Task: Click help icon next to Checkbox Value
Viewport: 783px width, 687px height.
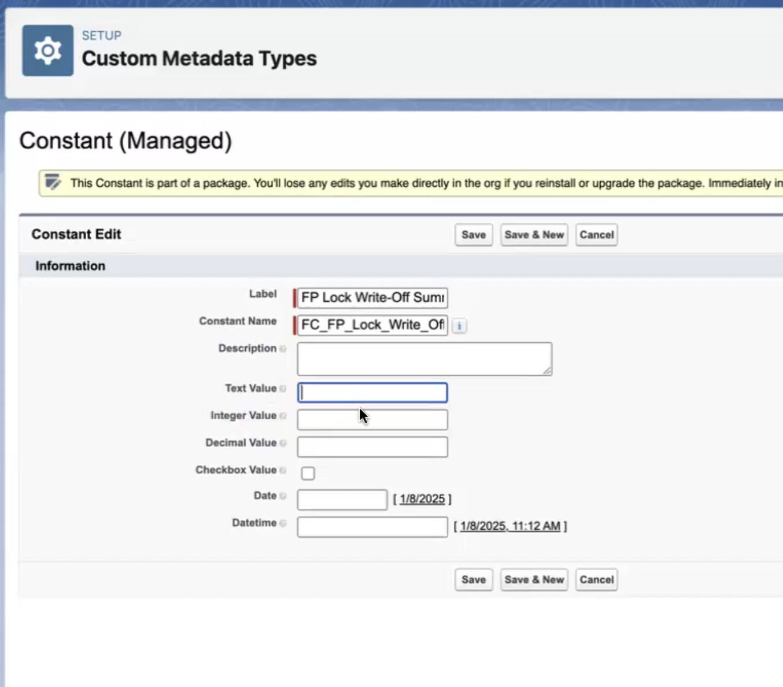Action: point(283,470)
